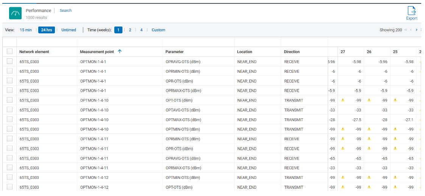Check the OPTMON-1-4-10 OPTAVG-OTS row checkbox
Viewport: 425px width, 196px height.
point(10,110)
